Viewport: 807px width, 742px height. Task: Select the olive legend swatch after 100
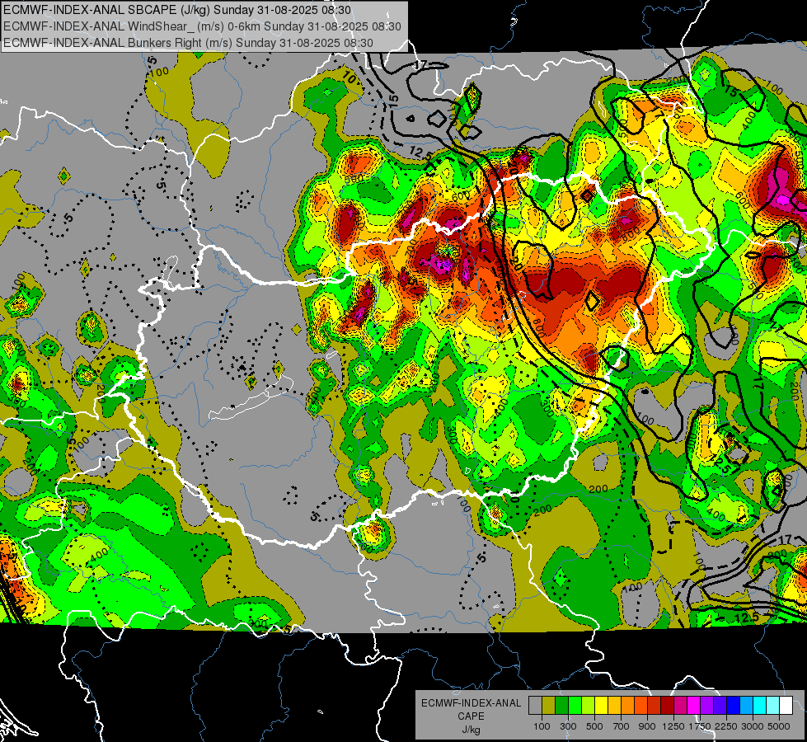point(549,706)
